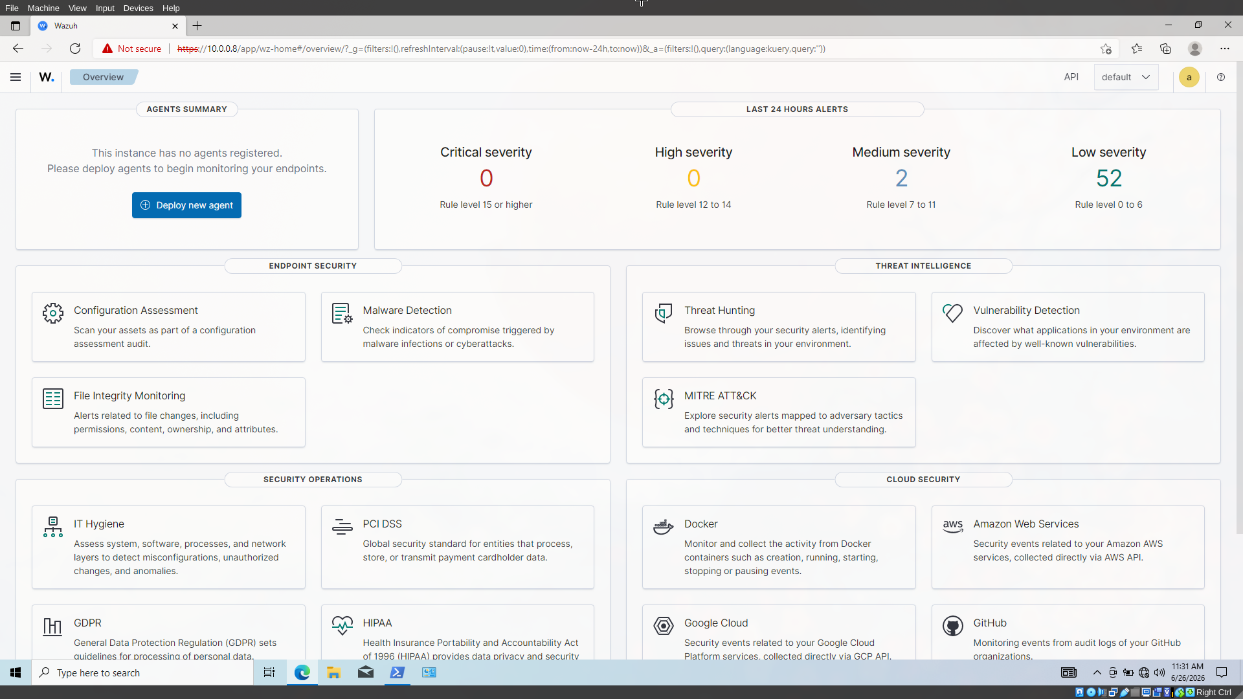The image size is (1243, 699).
Task: Open the File menu in VM window
Action: pos(12,8)
